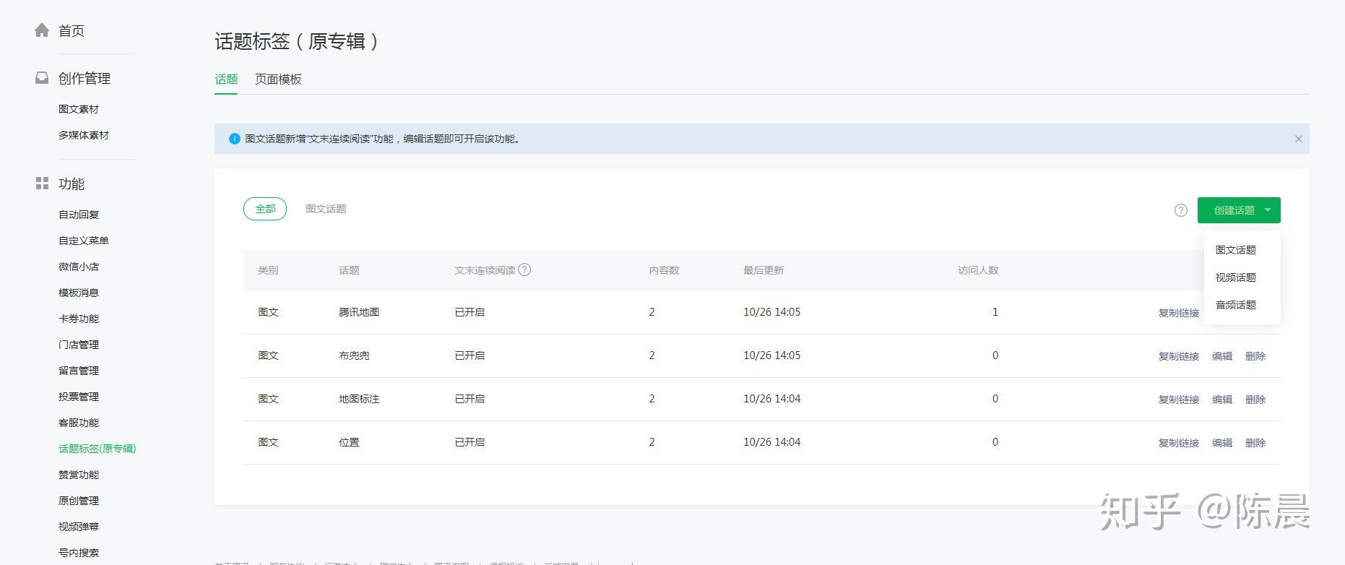Click the help icon next to 文末连续阅读
This screenshot has width=1345, height=565.
point(525,269)
